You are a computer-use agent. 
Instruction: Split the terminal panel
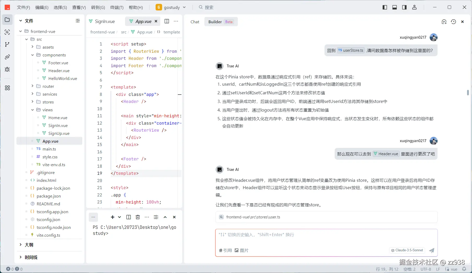point(129,217)
